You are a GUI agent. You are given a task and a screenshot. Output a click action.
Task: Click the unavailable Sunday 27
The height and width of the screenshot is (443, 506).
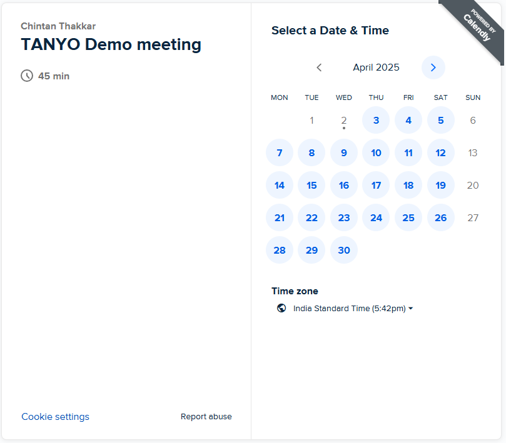[473, 218]
